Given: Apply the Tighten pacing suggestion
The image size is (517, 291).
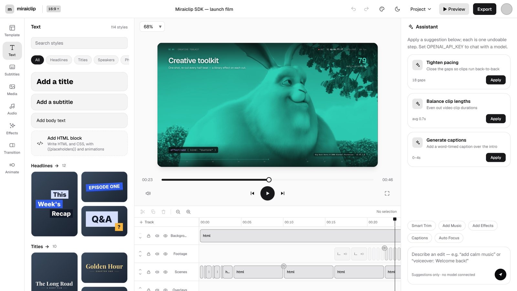Looking at the screenshot, I should [x=496, y=80].
